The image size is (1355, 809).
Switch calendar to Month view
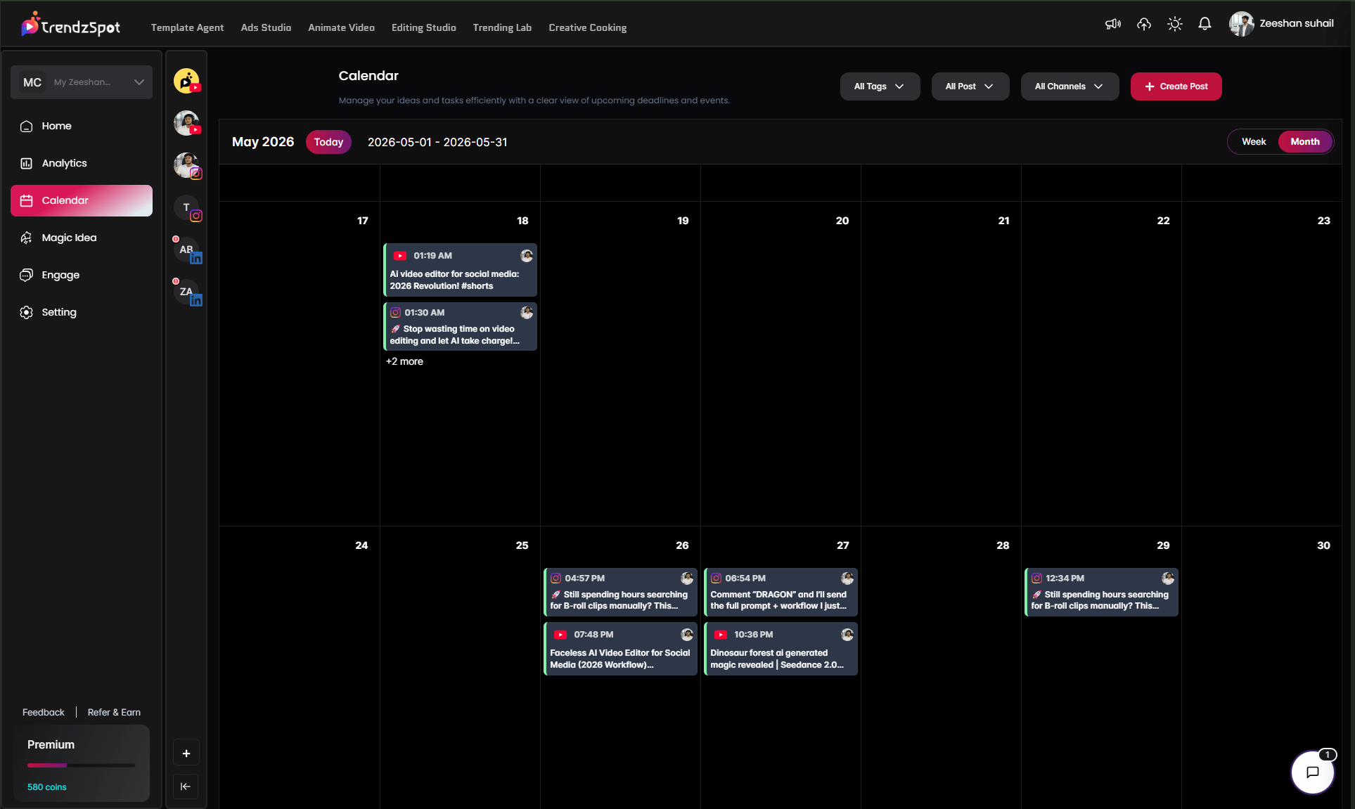tap(1304, 142)
